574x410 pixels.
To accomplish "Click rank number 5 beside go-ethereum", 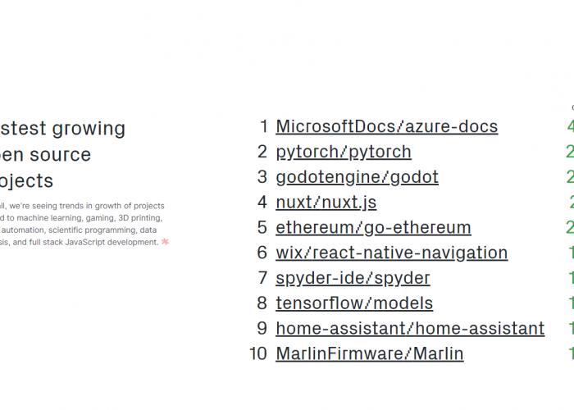I will [262, 227].
